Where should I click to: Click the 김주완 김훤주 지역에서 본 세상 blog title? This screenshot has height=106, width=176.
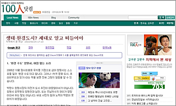tap(150, 60)
